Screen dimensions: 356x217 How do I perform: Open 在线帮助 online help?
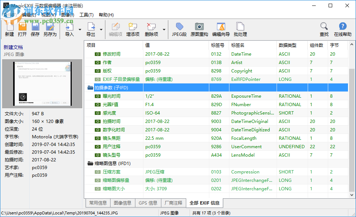[342, 29]
